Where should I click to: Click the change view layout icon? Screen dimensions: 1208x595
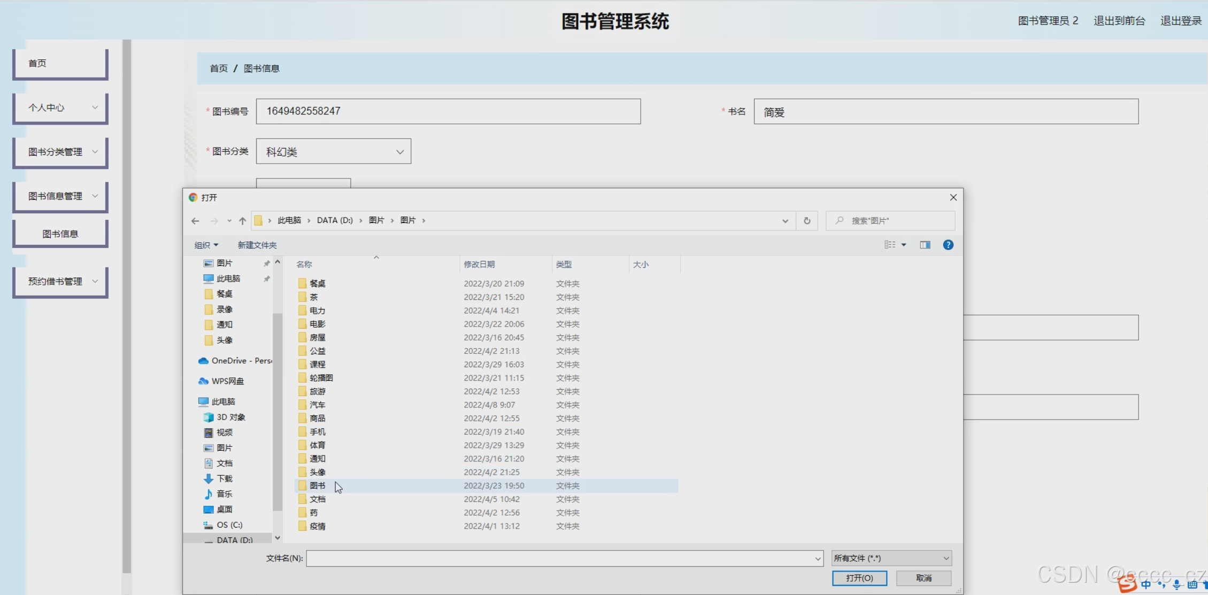[x=889, y=245]
